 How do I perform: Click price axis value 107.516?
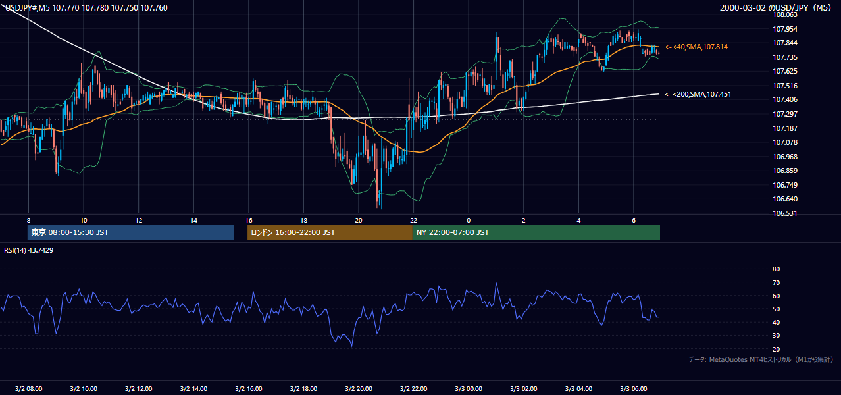pos(785,86)
